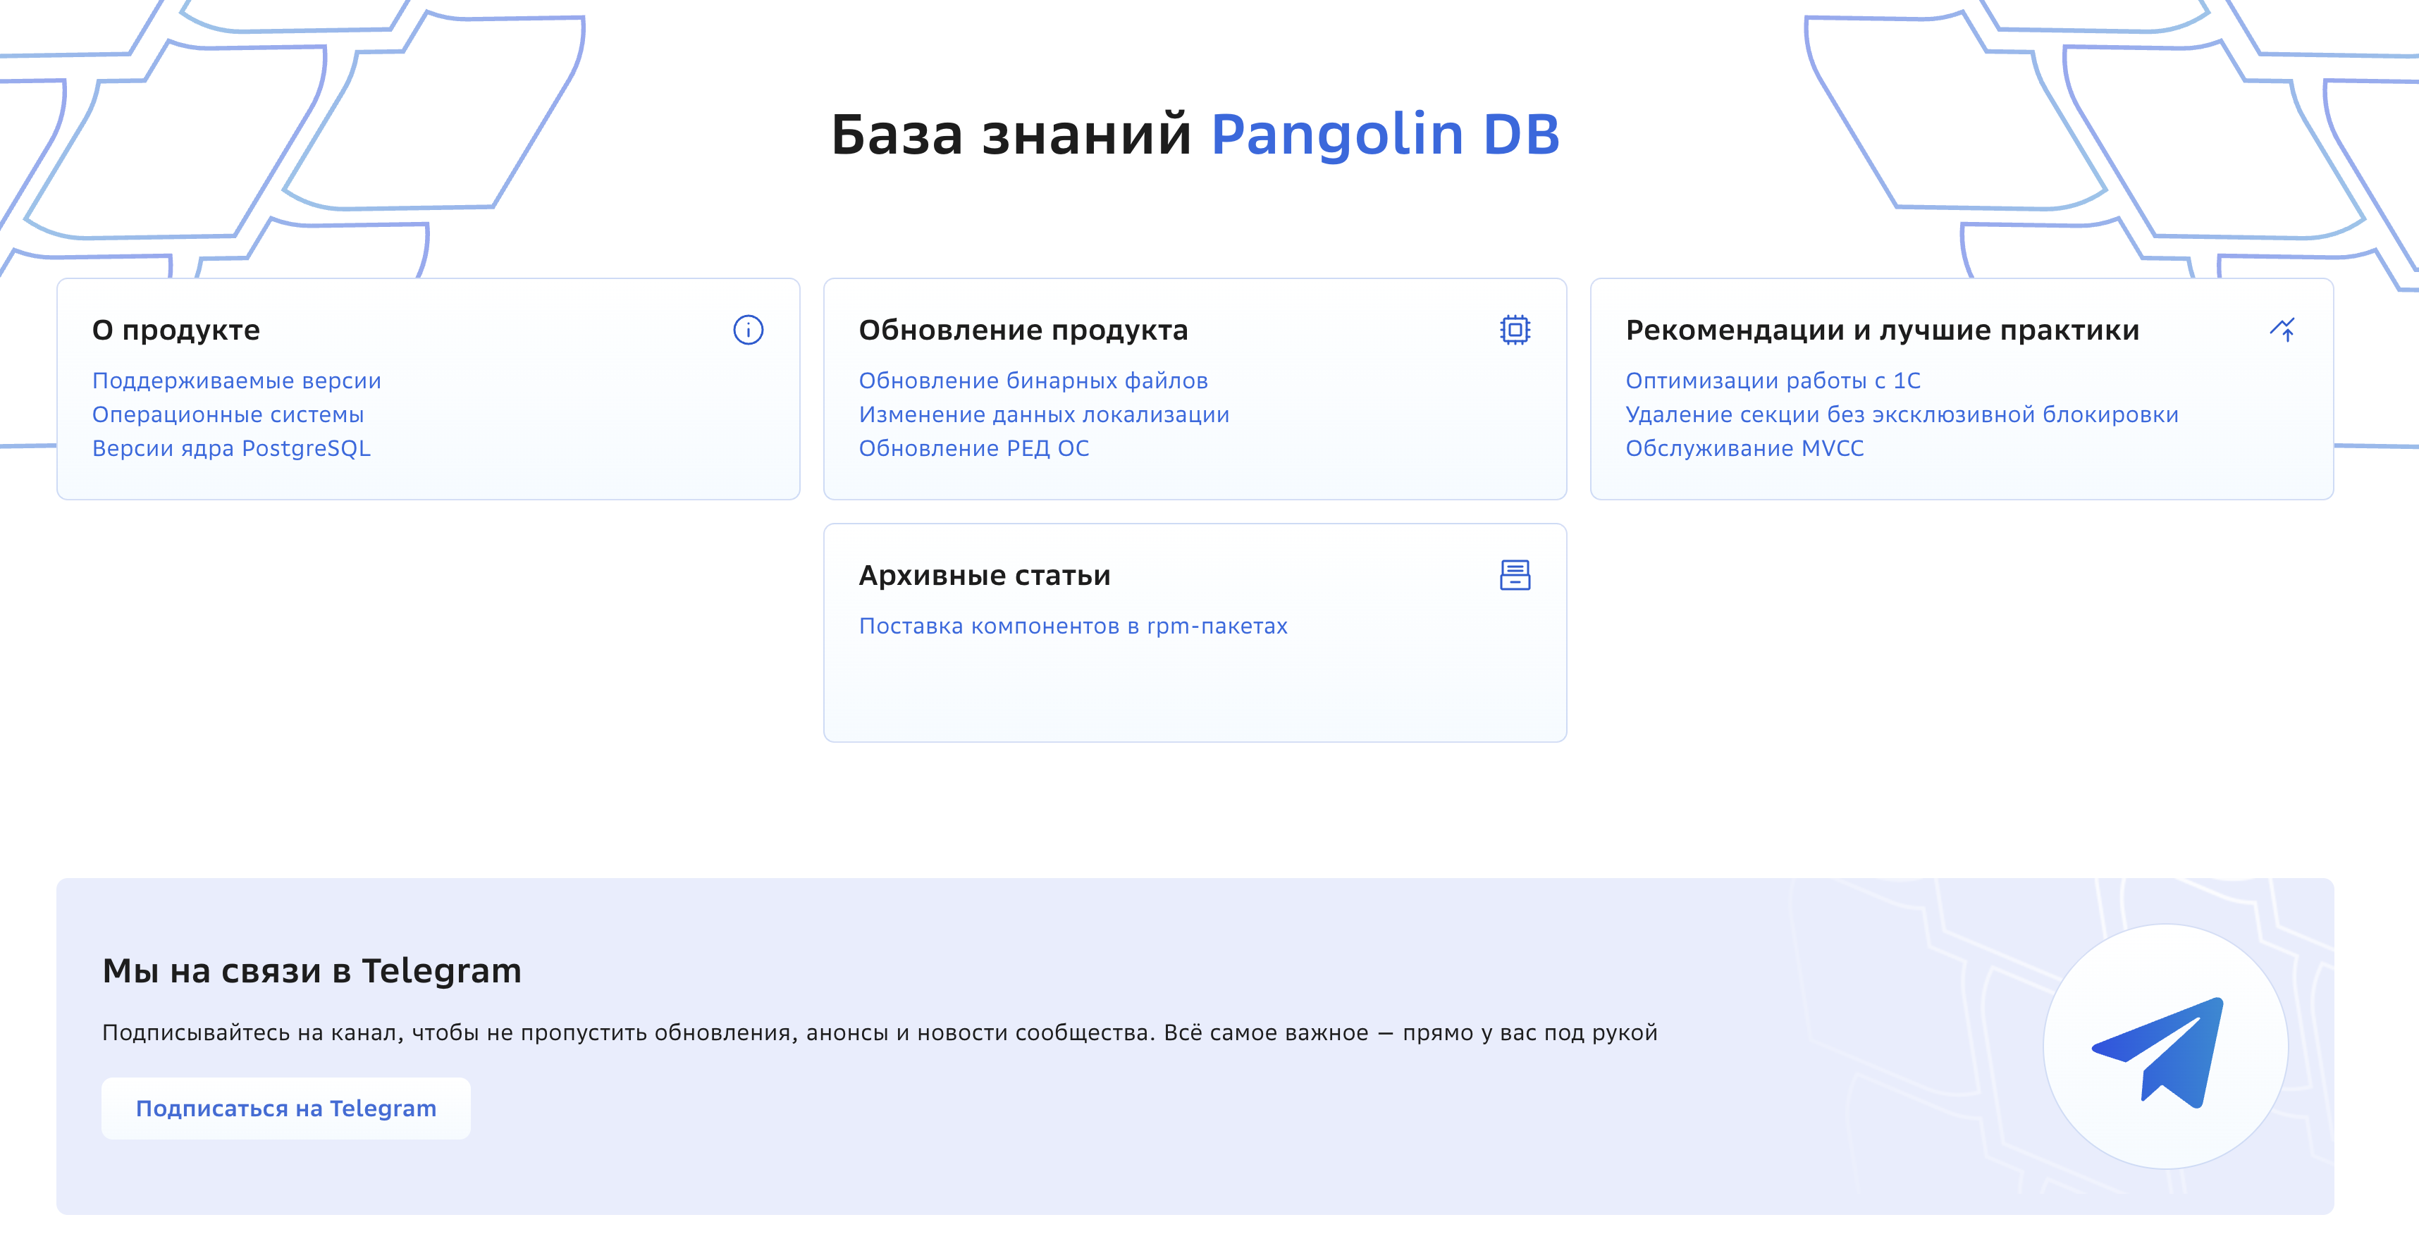Open Поставка компонентов в rpm-пакетах link
Screen dimensions: 2419x1253
pos(1072,625)
